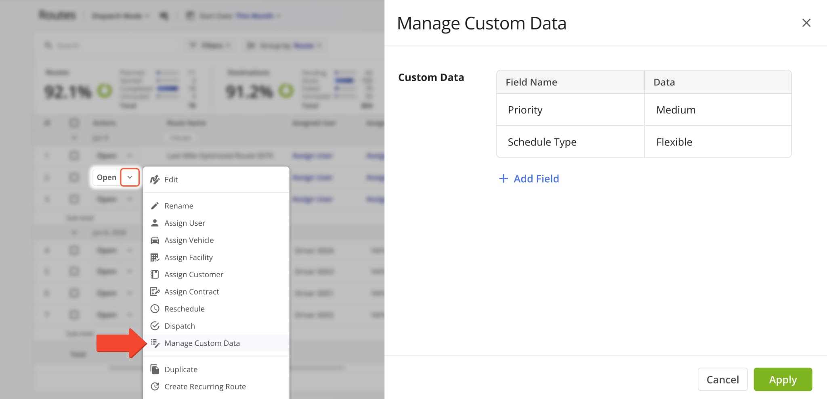Click the Apply button

(783, 379)
